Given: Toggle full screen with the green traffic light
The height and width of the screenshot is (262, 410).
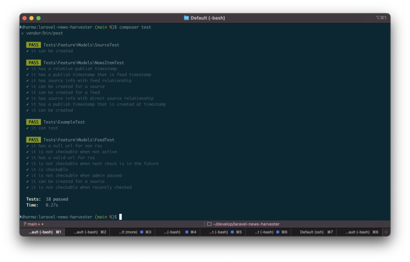Looking at the screenshot, I should click(38, 18).
